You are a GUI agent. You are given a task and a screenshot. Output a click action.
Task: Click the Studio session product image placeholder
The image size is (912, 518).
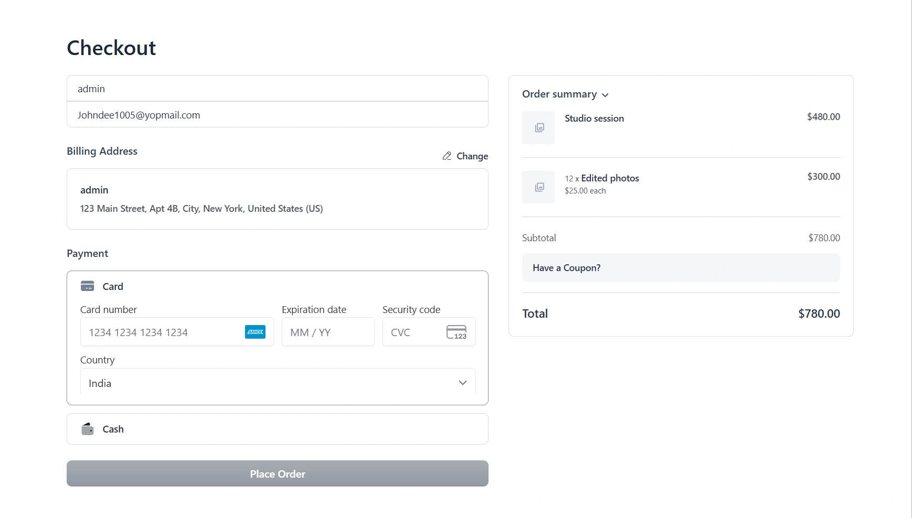[538, 127]
